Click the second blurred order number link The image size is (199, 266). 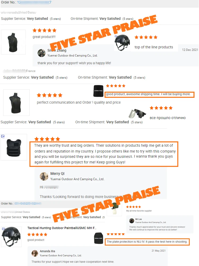(28, 203)
